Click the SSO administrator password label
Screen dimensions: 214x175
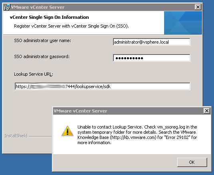click(x=42, y=56)
